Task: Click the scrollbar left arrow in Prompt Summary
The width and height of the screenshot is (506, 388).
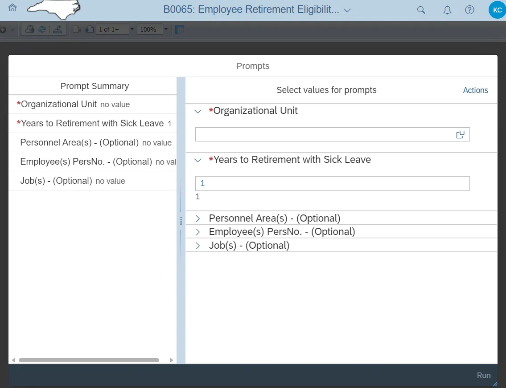Action: (13, 360)
